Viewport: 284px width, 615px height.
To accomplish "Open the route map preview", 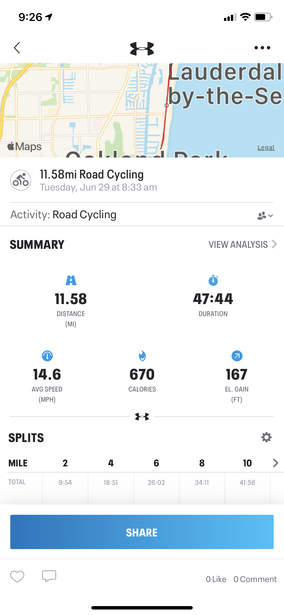I will (142, 110).
